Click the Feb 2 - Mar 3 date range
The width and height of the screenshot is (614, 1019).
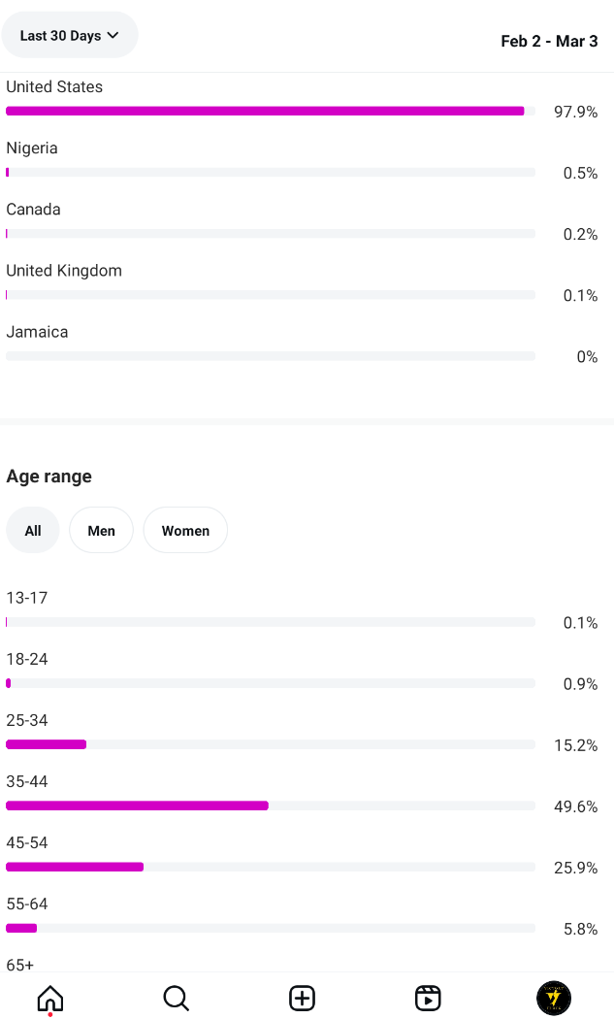point(549,41)
